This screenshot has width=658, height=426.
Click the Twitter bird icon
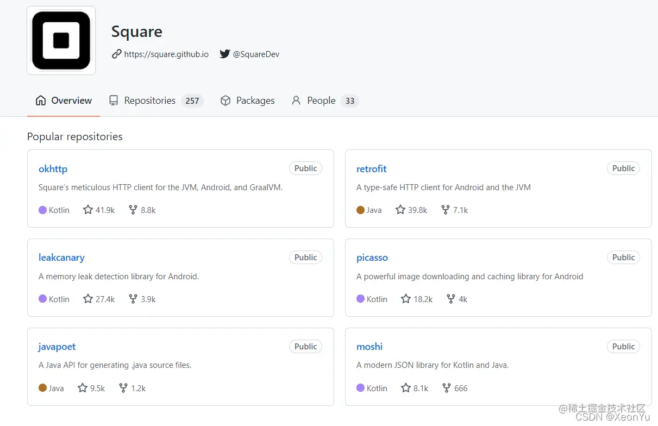click(225, 54)
